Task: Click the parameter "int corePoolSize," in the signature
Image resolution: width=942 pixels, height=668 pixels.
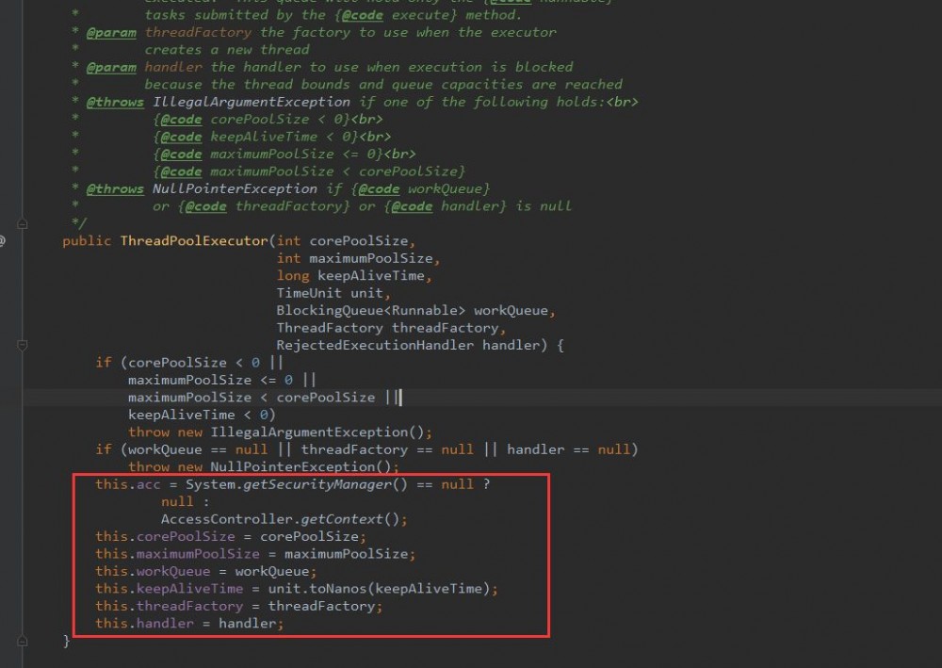Action: (346, 241)
